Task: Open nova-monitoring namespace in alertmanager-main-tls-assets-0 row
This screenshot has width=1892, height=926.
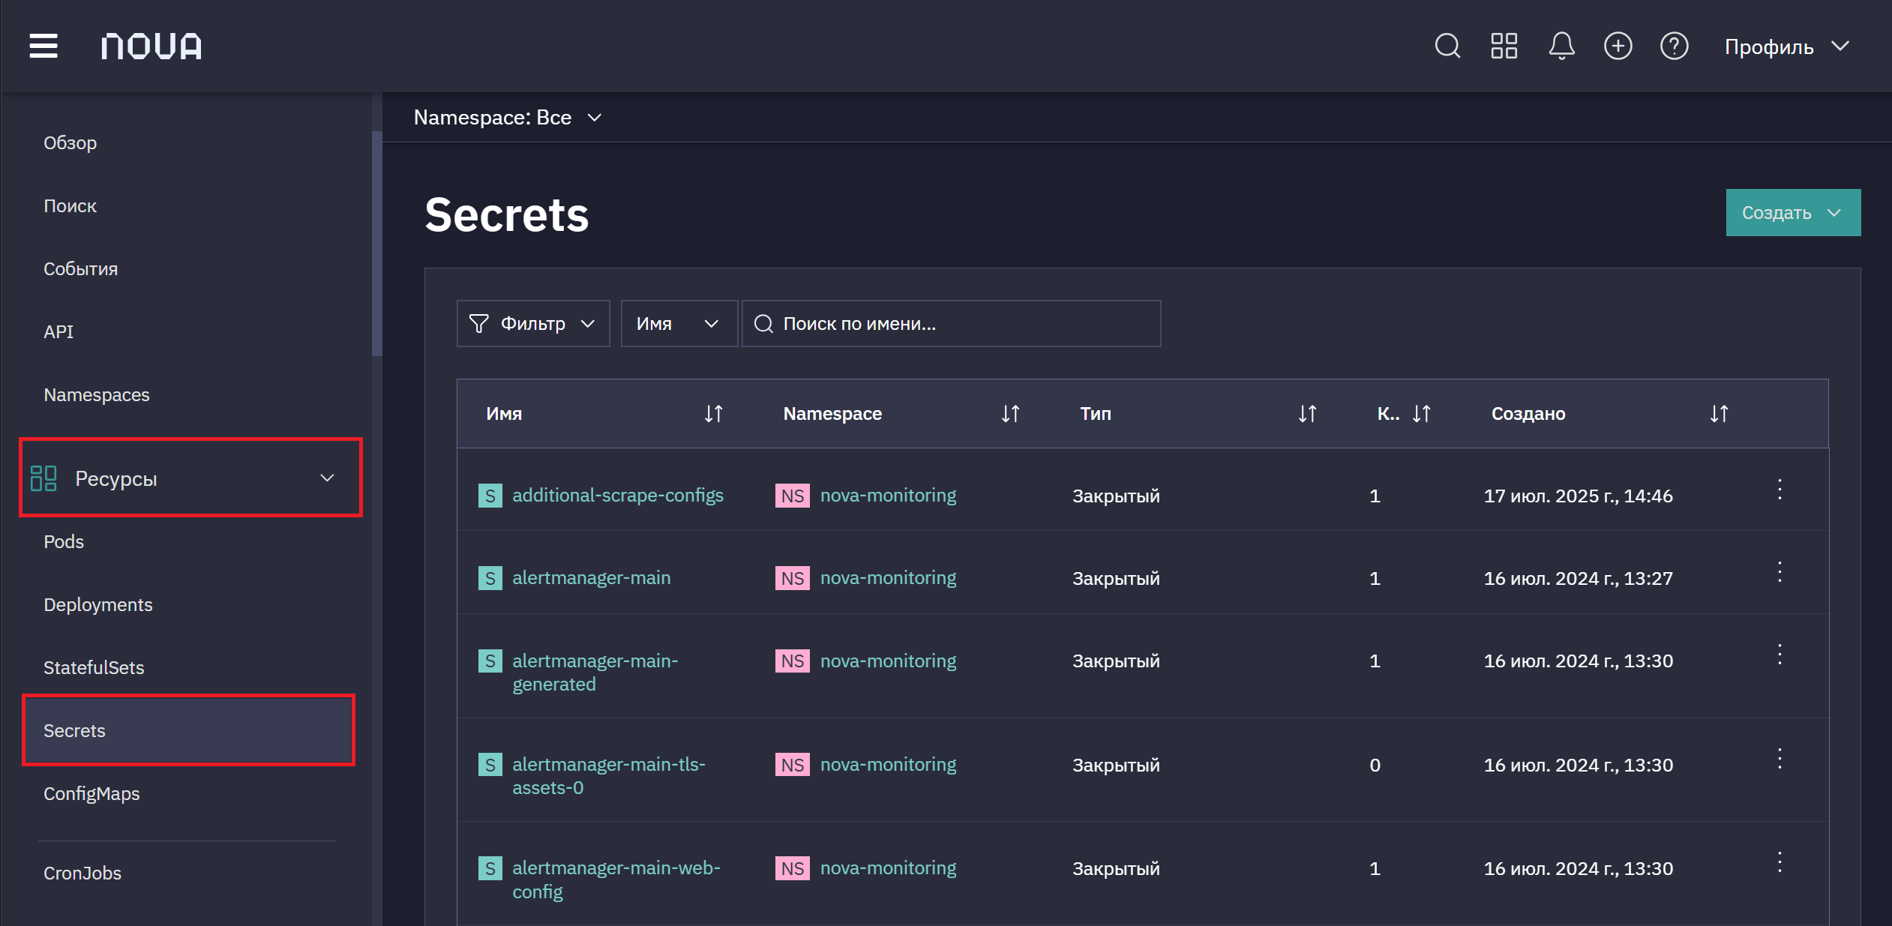Action: tap(889, 764)
